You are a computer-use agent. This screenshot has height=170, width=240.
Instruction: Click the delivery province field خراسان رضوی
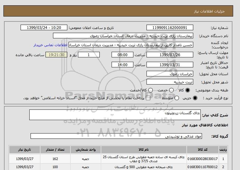[x=170, y=74]
